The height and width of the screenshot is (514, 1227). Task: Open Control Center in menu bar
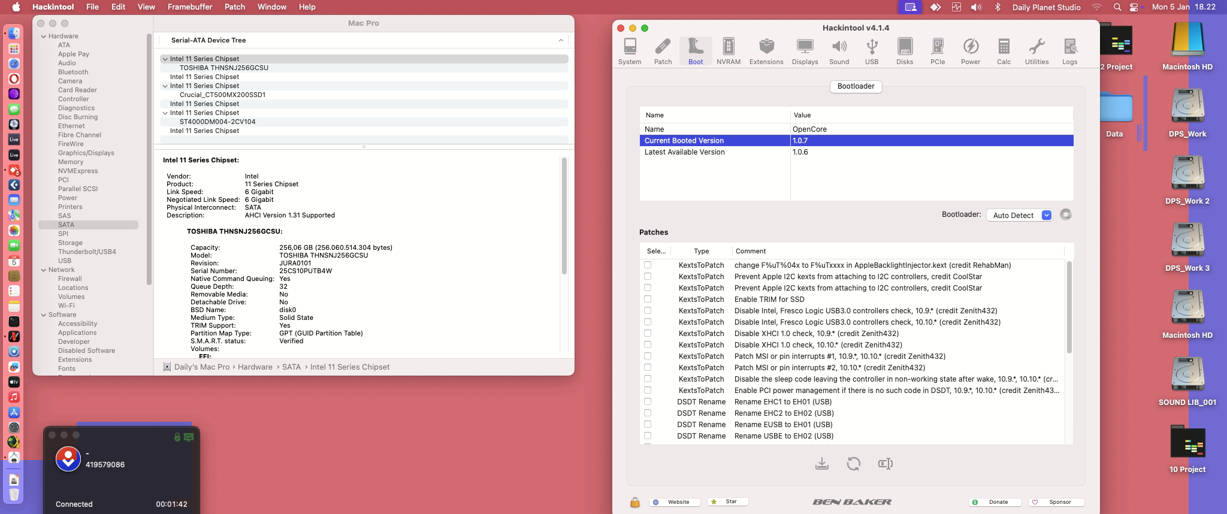pyautogui.click(x=1134, y=7)
